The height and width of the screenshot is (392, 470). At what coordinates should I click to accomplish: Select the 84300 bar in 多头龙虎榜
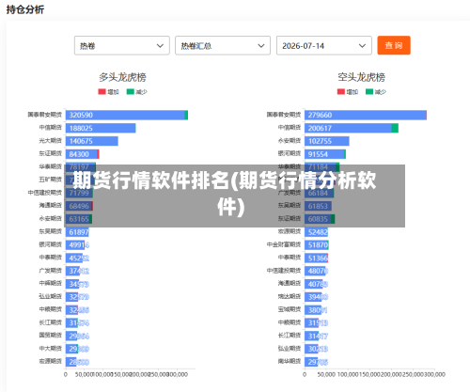pos(83,154)
